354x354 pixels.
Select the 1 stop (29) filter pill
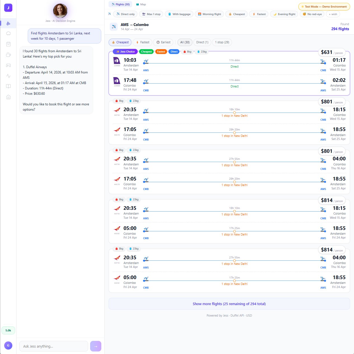[222, 42]
